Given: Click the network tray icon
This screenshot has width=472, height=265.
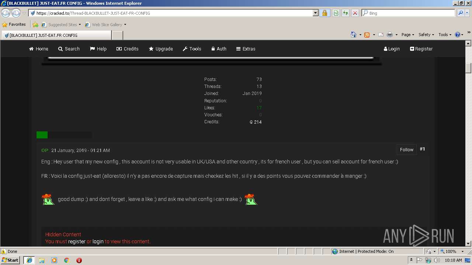Looking at the screenshot, I should pyautogui.click(x=428, y=260).
